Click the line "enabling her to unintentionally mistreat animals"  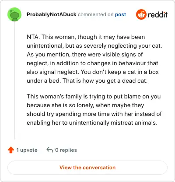(92, 122)
